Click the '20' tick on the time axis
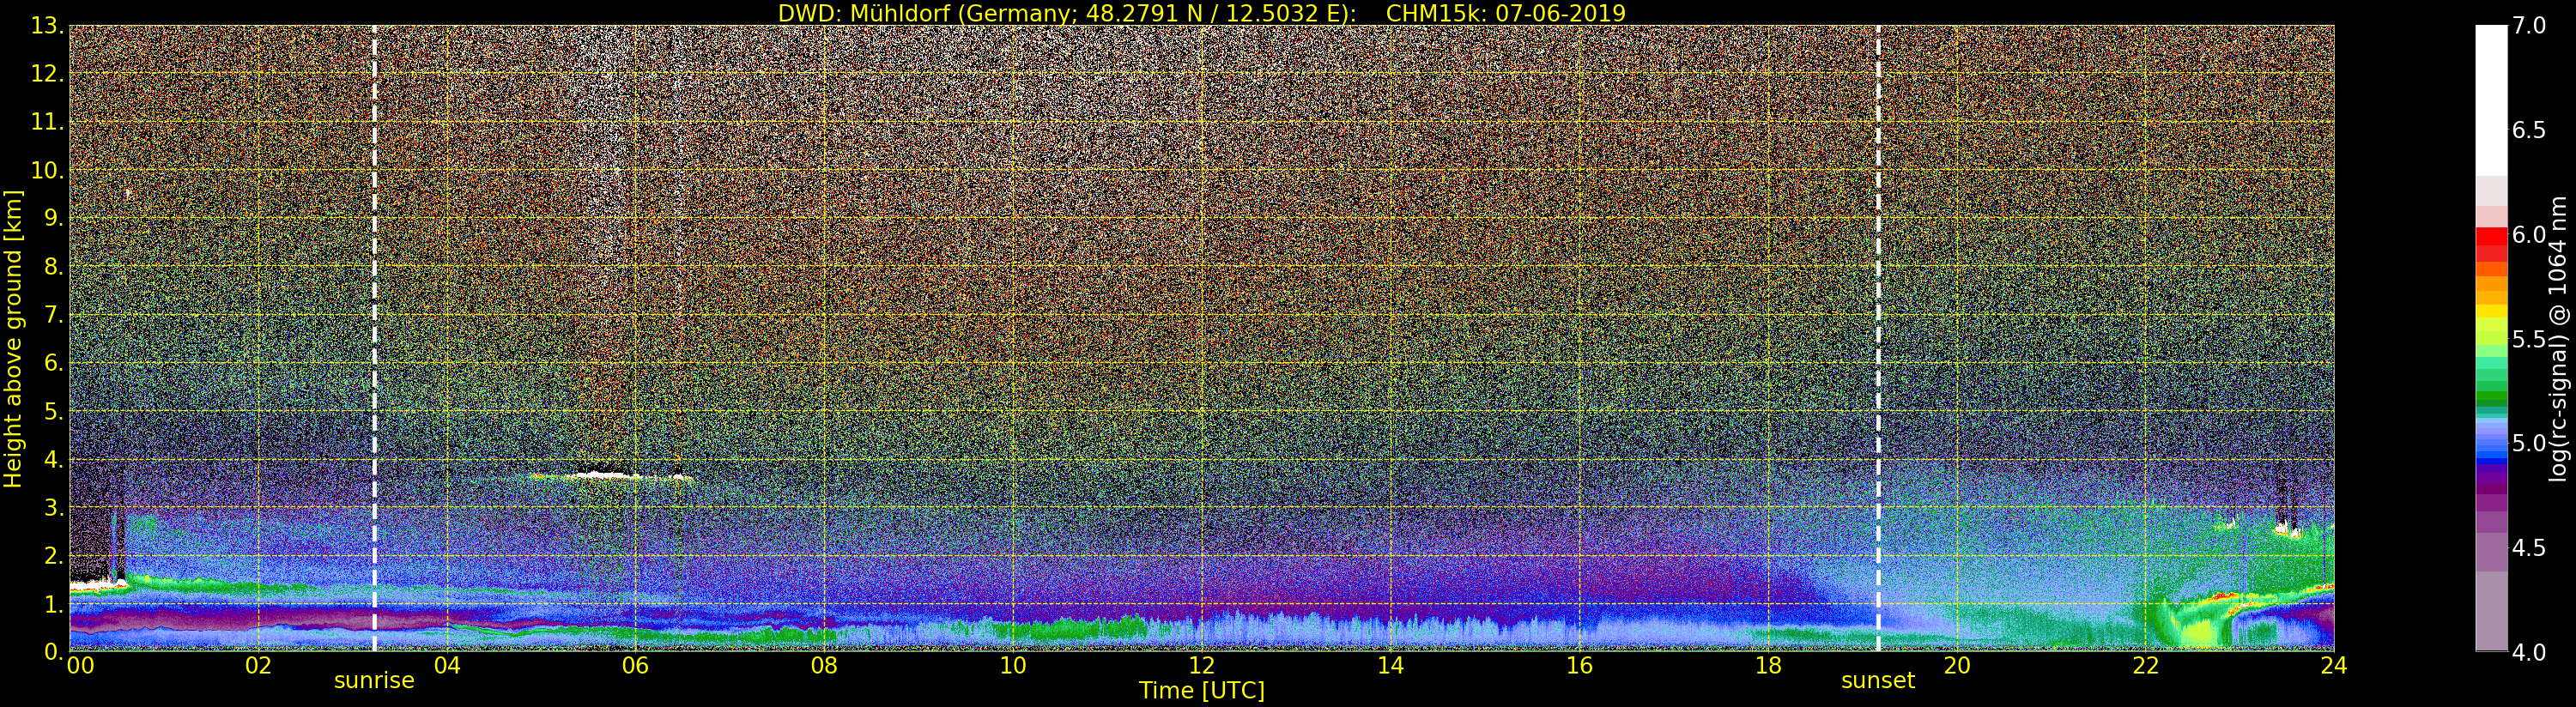This screenshot has height=707, width=2576. pos(1957,666)
